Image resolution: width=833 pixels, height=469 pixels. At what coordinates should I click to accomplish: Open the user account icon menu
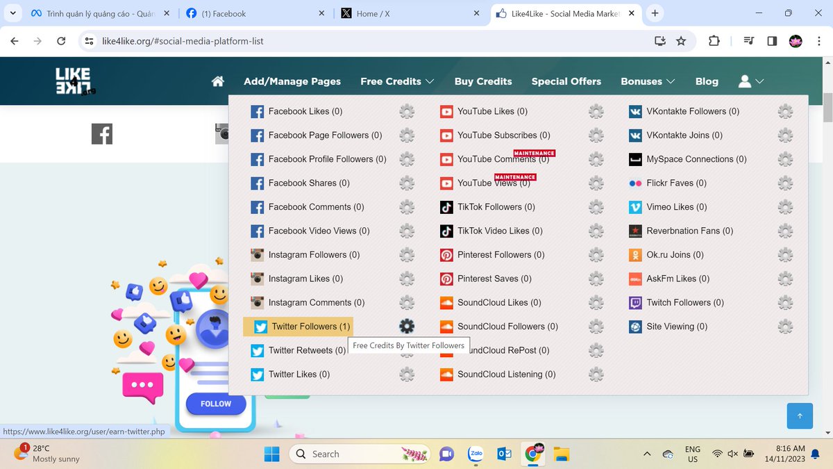coord(750,81)
